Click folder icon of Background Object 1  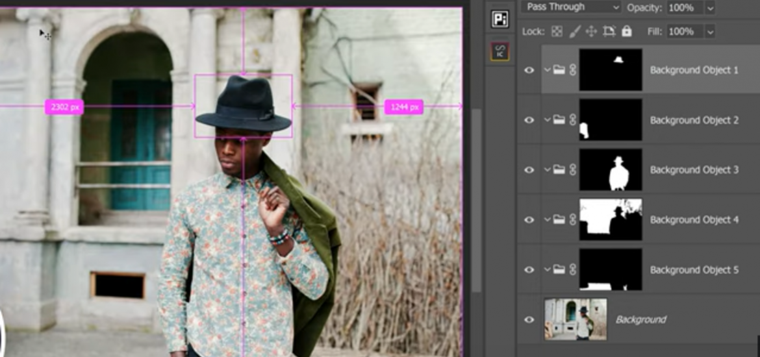(x=559, y=69)
